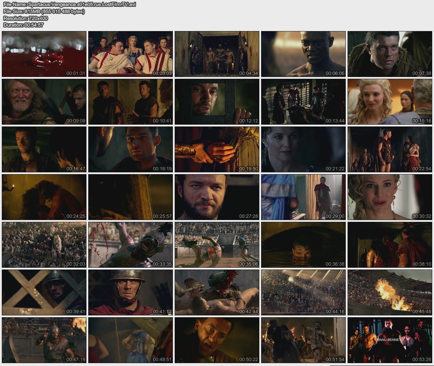Screen dimensions: 434x366
Task: Select the frame timestamped 00:30:32
Action: tap(390, 197)
